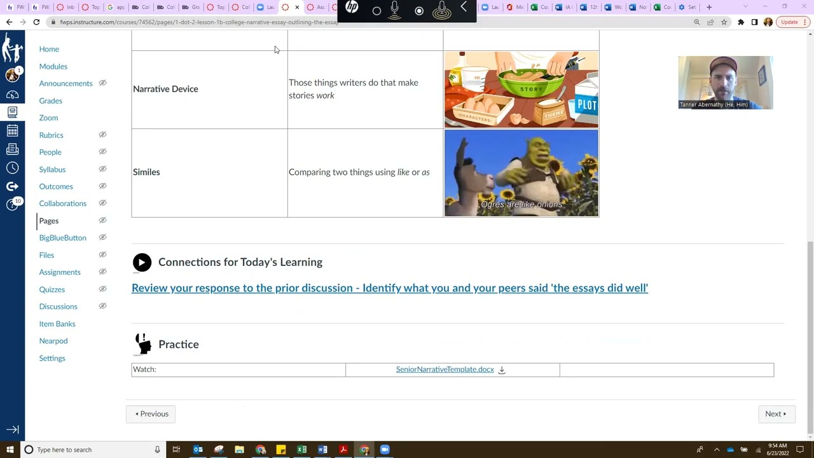Open the Canvas Commons arrow icon
814x458 pixels.
[12, 186]
